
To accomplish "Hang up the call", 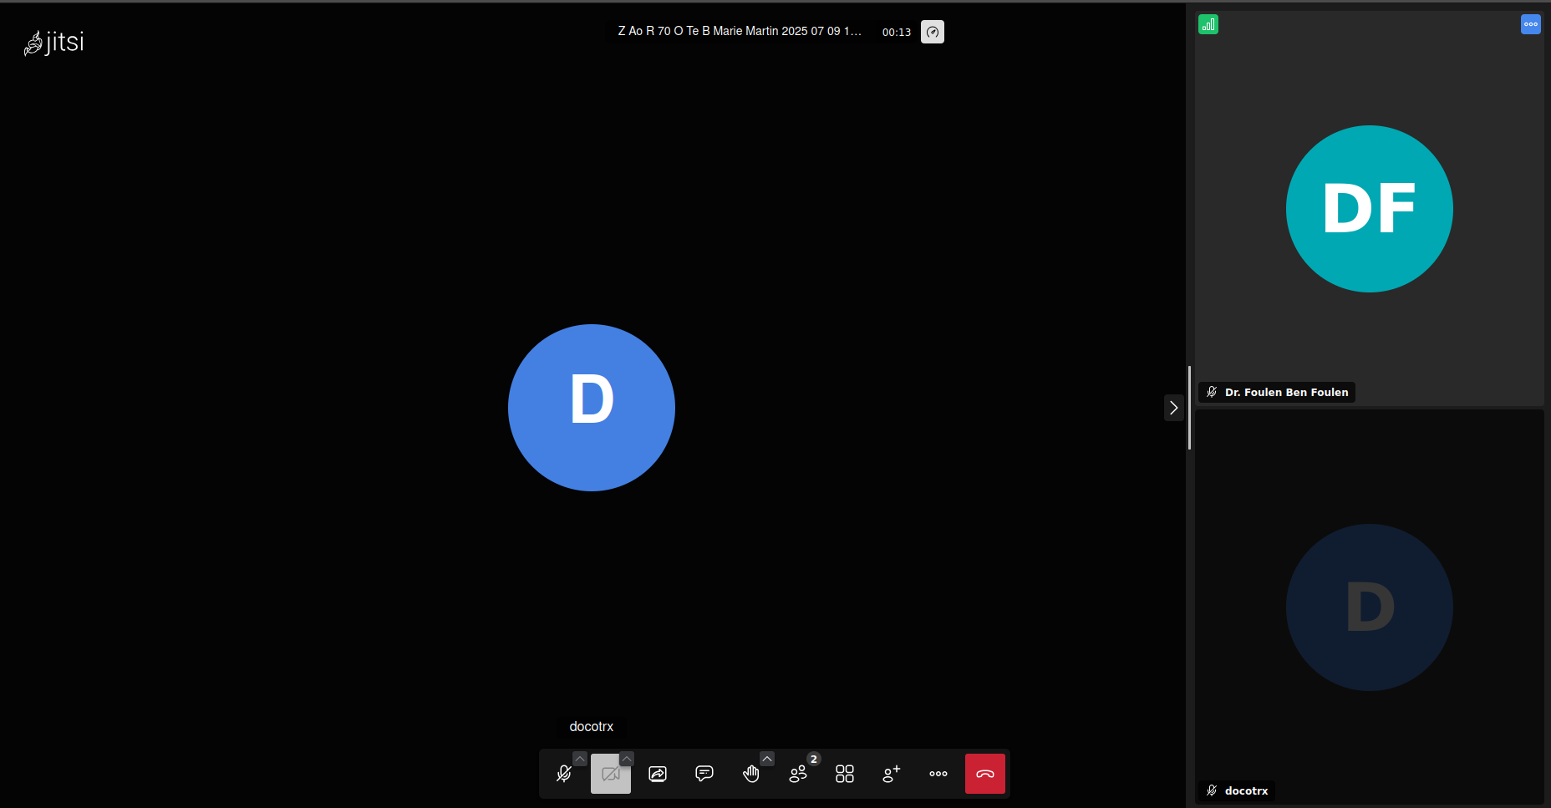I will pyautogui.click(x=985, y=774).
